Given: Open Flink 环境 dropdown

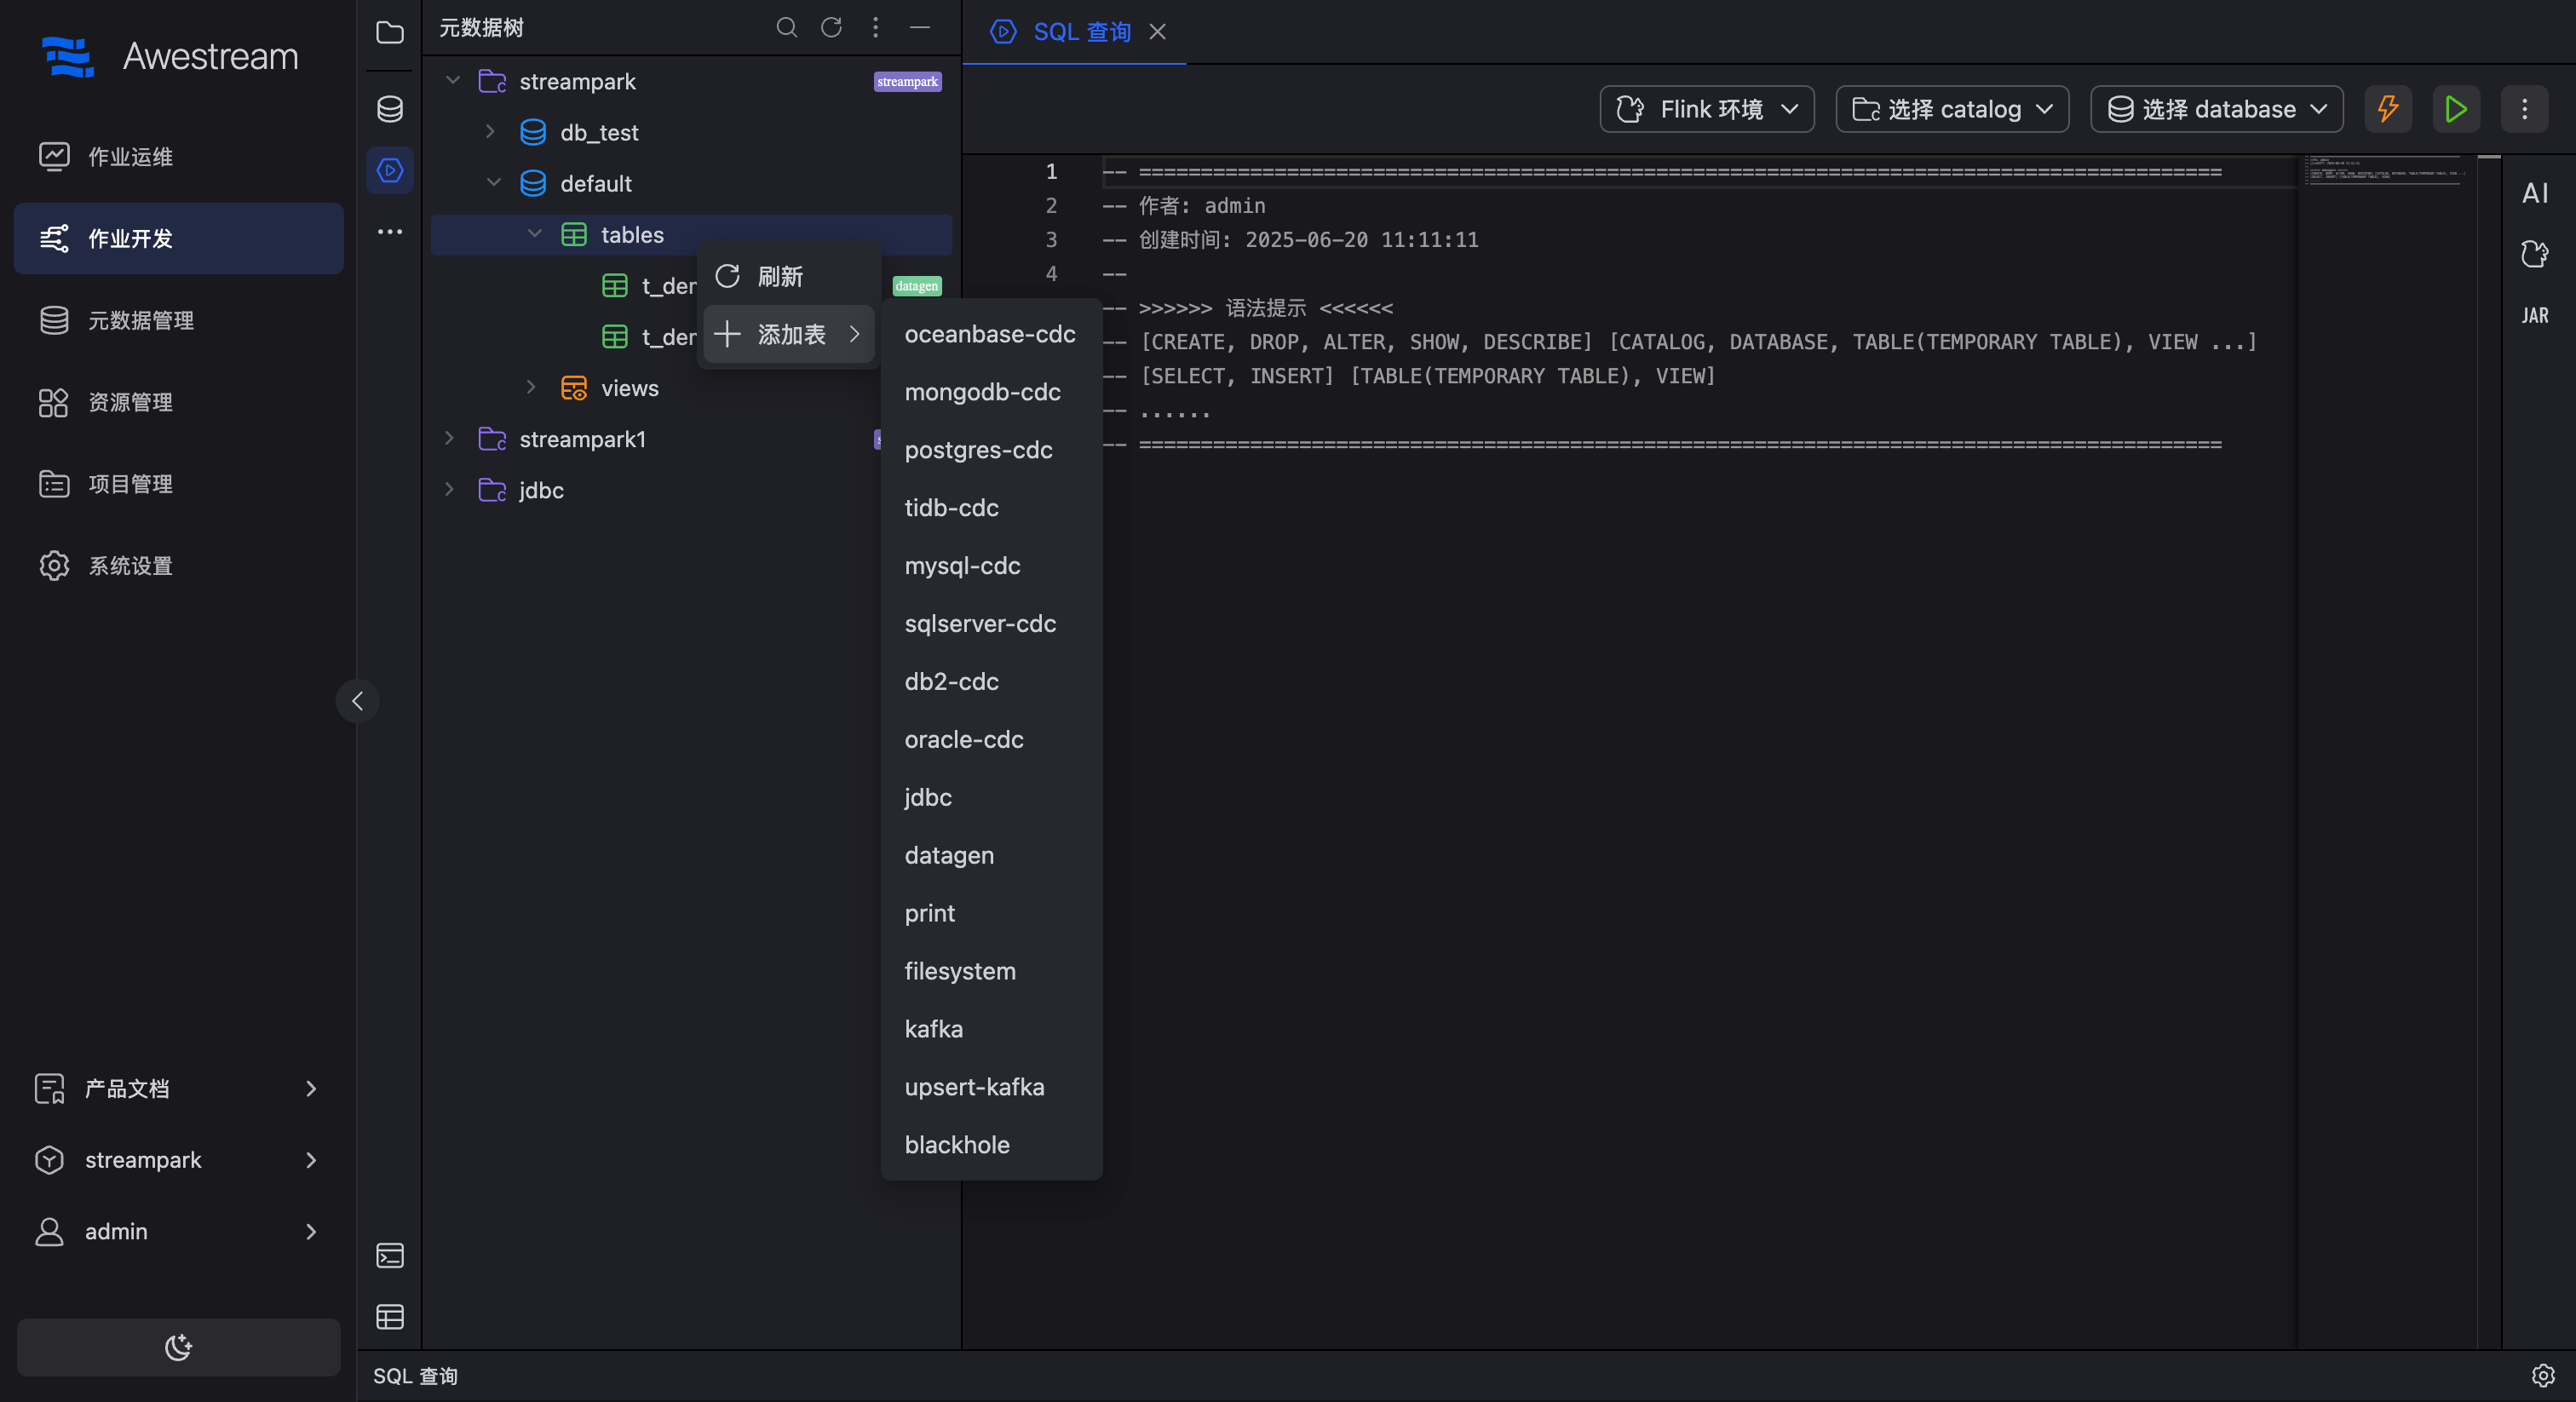Looking at the screenshot, I should 1706,109.
